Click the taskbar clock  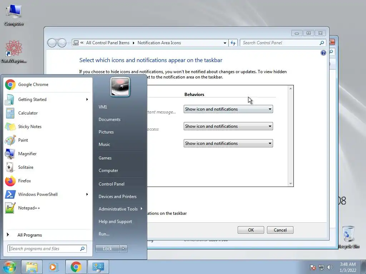(x=348, y=267)
